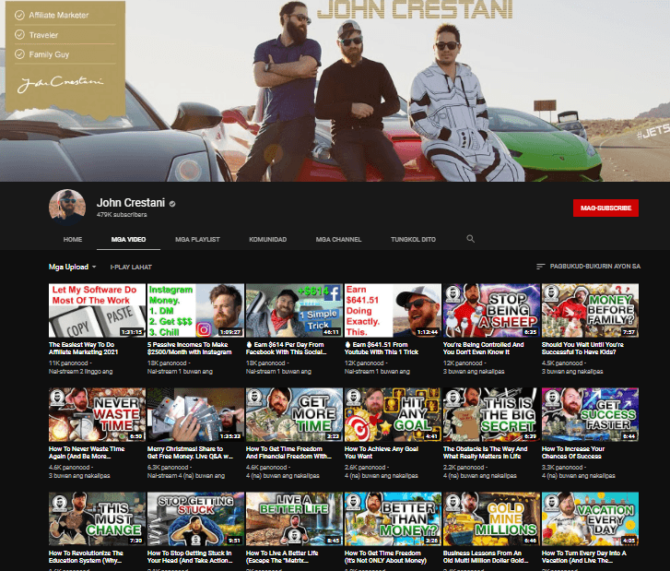Image resolution: width=670 pixels, height=571 pixels.
Task: Click the sort icon beside Pagbukud-bukurin ayon sa
Action: click(540, 267)
